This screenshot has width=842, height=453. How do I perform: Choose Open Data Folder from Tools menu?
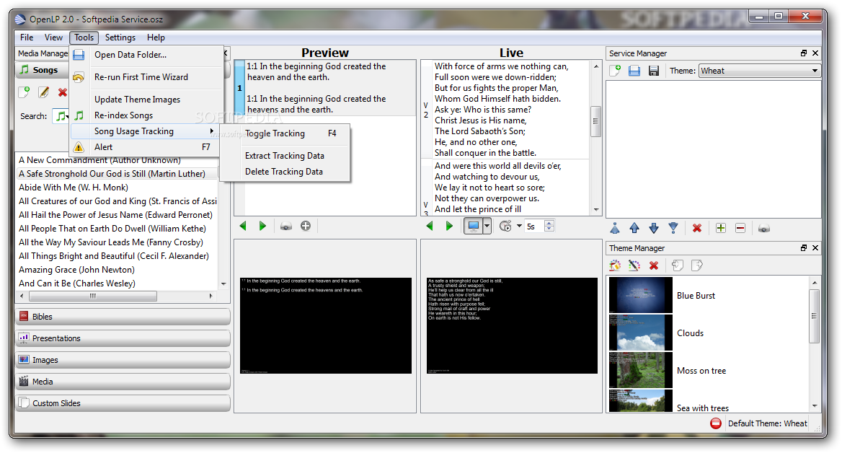point(146,55)
